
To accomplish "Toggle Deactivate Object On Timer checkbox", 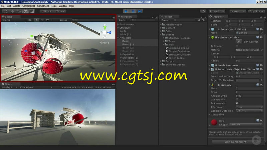I will click(216, 69).
